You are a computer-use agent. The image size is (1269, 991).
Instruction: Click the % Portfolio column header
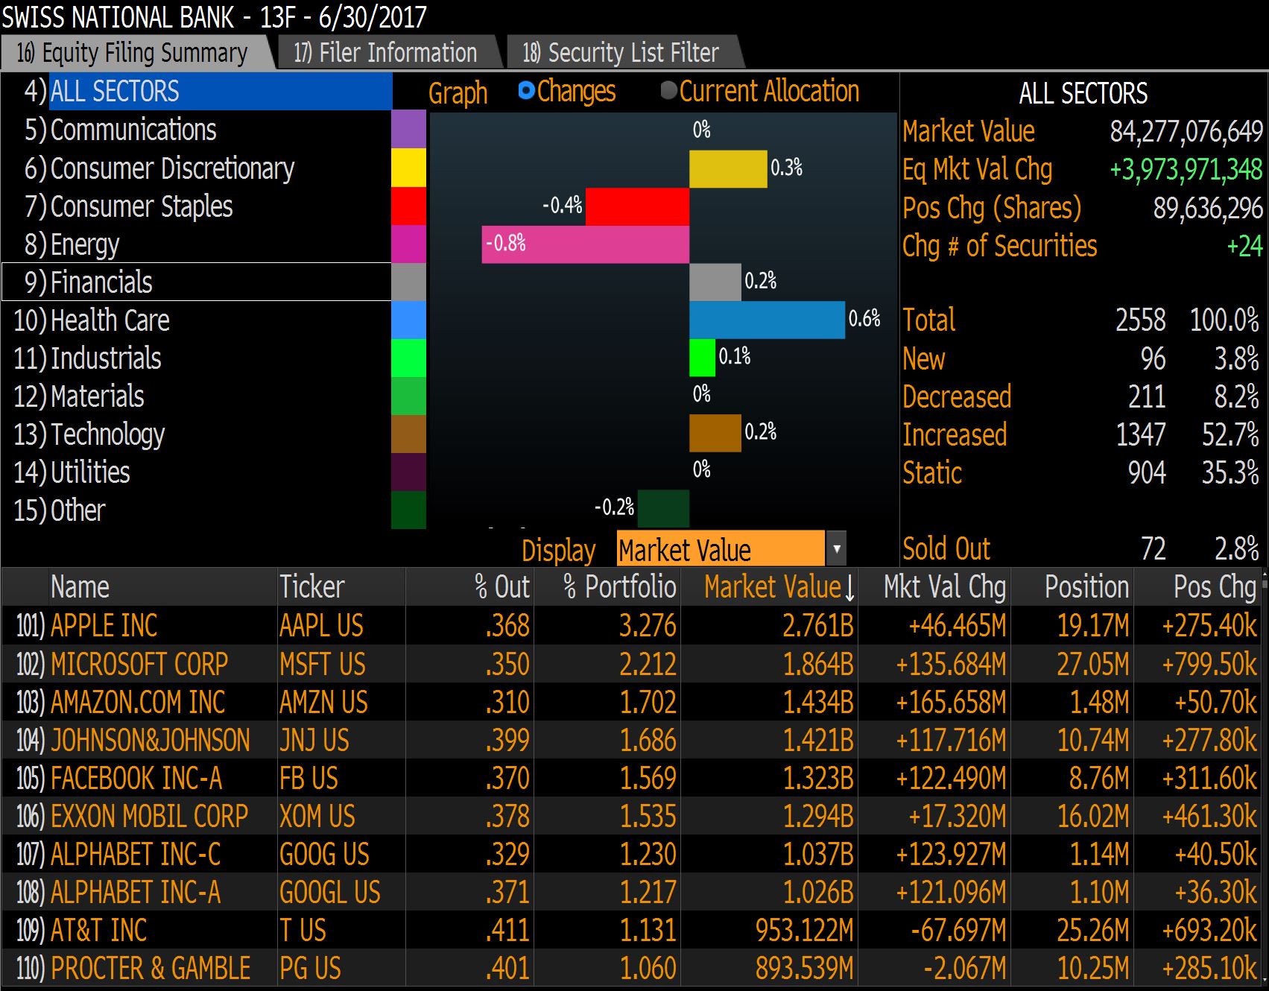tap(619, 587)
